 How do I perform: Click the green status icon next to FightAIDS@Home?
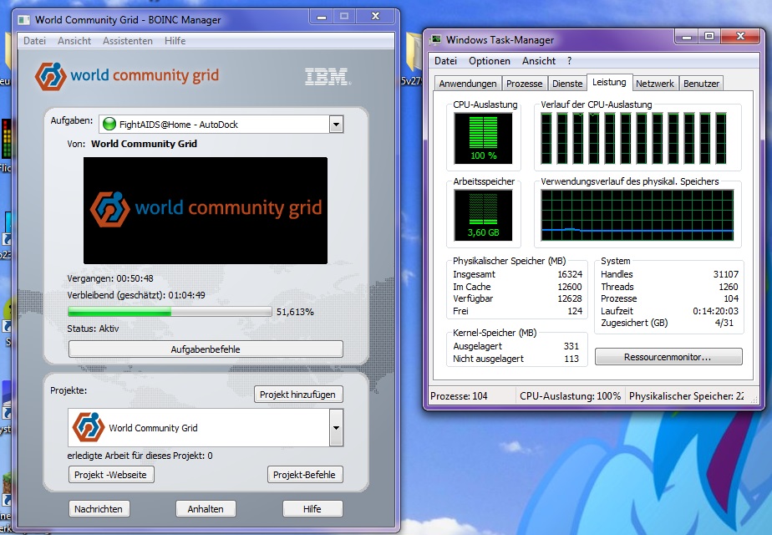[x=109, y=125]
